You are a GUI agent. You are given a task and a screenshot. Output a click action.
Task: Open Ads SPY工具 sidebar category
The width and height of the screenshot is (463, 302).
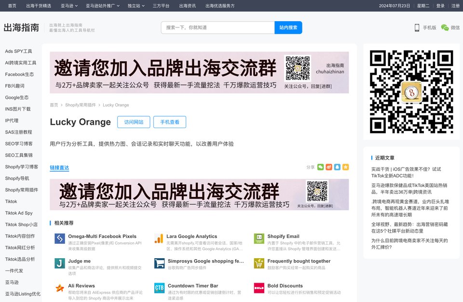tap(18, 52)
